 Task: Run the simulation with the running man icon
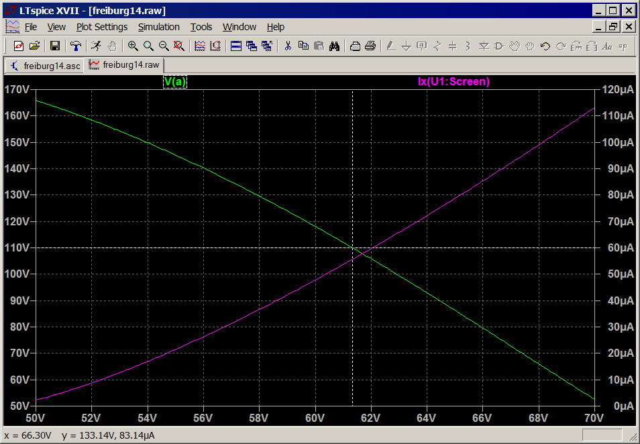point(96,46)
